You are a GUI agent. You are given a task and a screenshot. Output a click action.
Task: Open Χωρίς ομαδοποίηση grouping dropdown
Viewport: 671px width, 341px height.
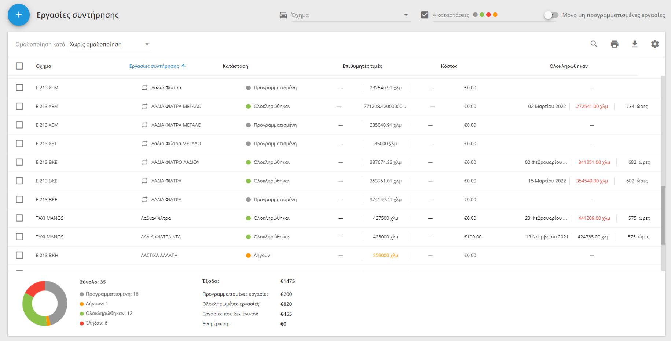(x=110, y=44)
